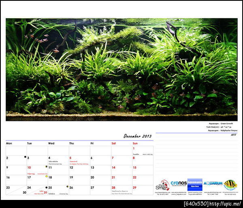
Task: Click the black moon dot in cell 2
Action: 25,157
